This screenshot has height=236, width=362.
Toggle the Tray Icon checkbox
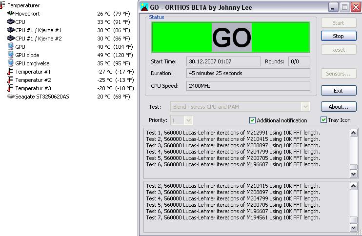tap(323, 120)
